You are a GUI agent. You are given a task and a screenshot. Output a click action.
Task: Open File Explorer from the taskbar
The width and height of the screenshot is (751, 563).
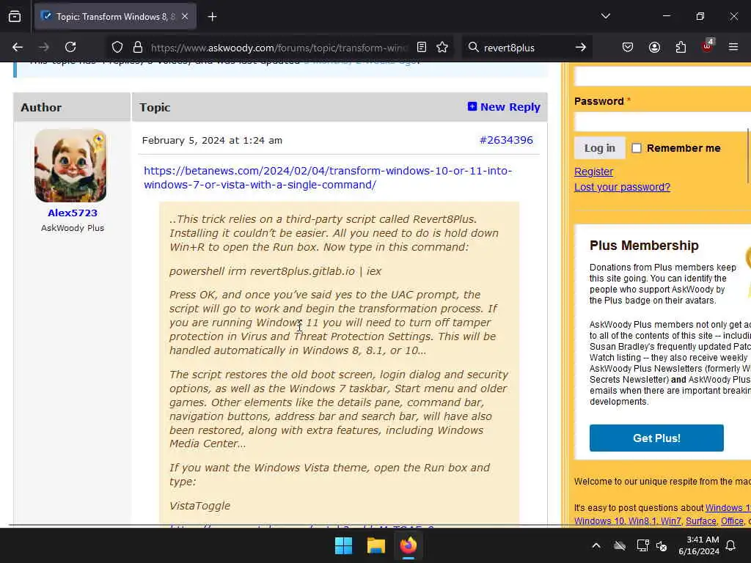coord(376,545)
